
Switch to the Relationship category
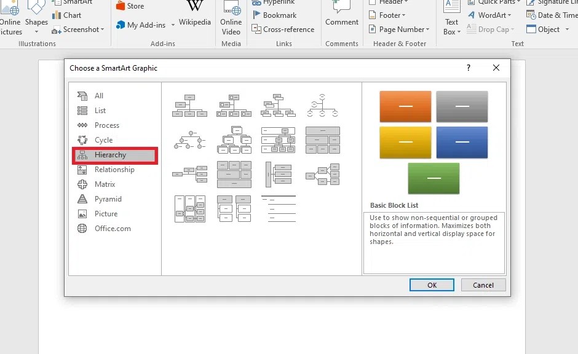click(115, 170)
